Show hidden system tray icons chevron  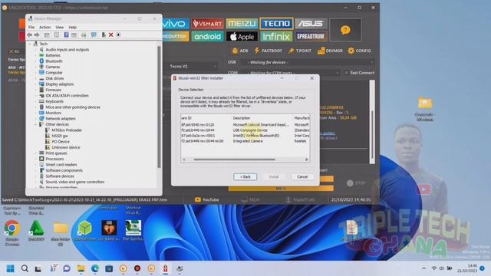[423, 268]
